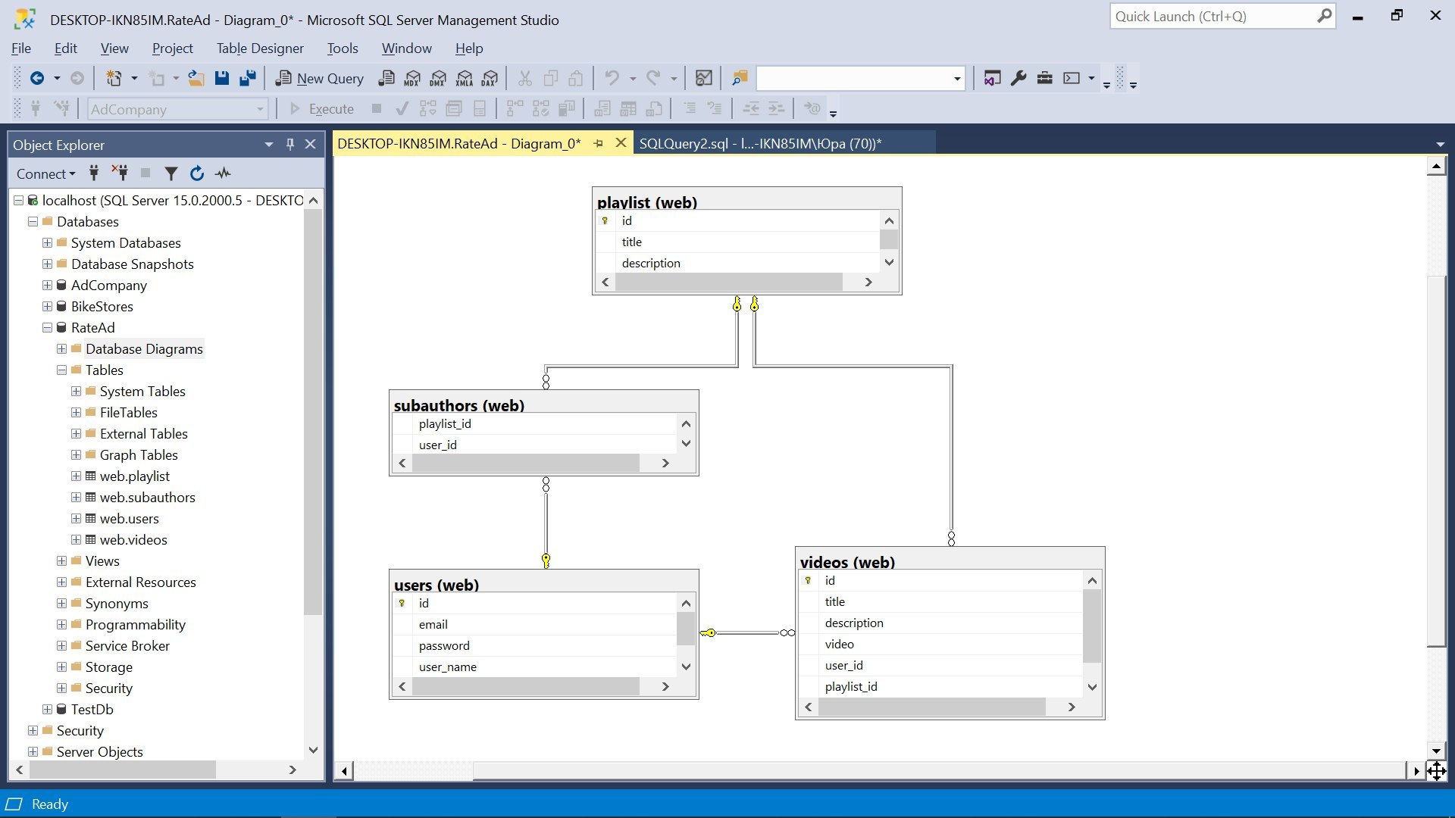Image resolution: width=1455 pixels, height=818 pixels.
Task: Open a new DAX query
Action: pyautogui.click(x=490, y=78)
